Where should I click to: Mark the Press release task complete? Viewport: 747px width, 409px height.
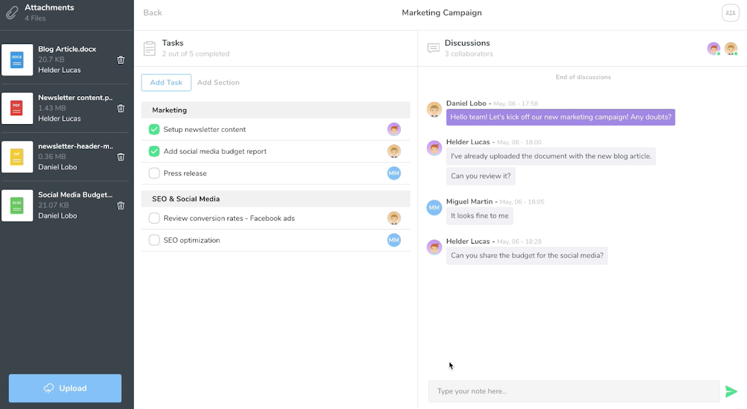point(154,173)
